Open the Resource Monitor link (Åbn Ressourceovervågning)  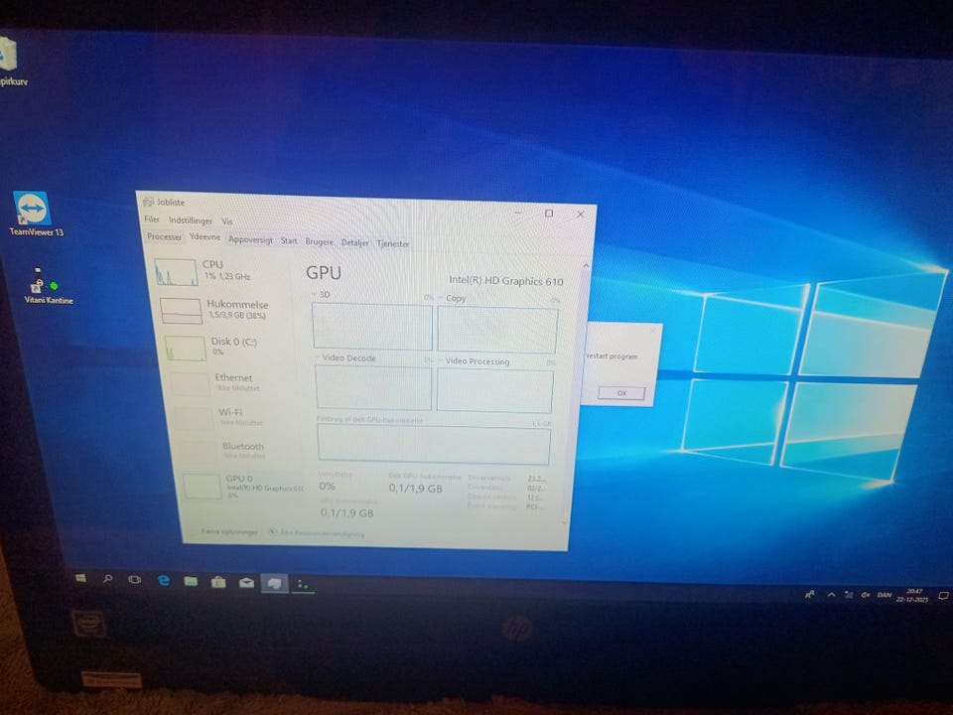322,533
